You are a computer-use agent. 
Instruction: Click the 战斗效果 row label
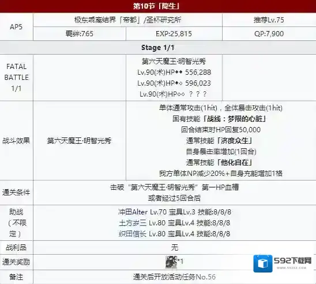coord(16,140)
